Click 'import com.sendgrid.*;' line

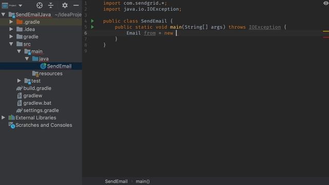(x=135, y=3)
